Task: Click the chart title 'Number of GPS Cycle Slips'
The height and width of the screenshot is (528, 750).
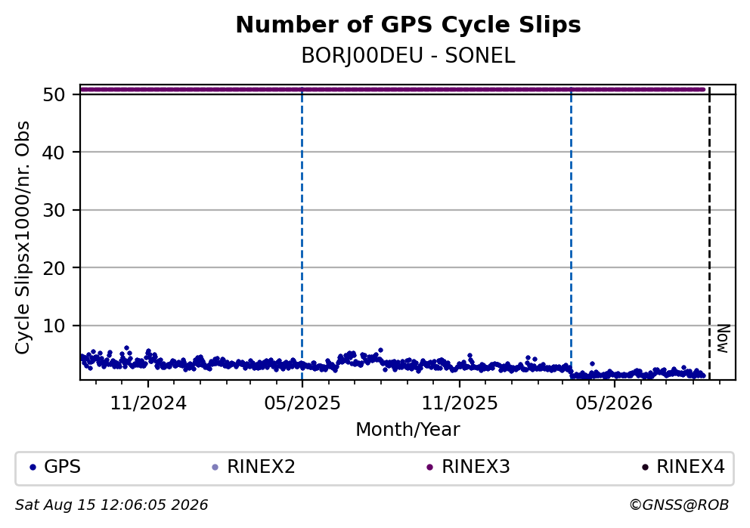Action: coord(408,26)
